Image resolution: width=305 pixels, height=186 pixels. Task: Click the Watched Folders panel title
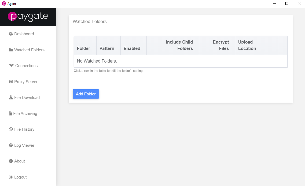pyautogui.click(x=90, y=21)
